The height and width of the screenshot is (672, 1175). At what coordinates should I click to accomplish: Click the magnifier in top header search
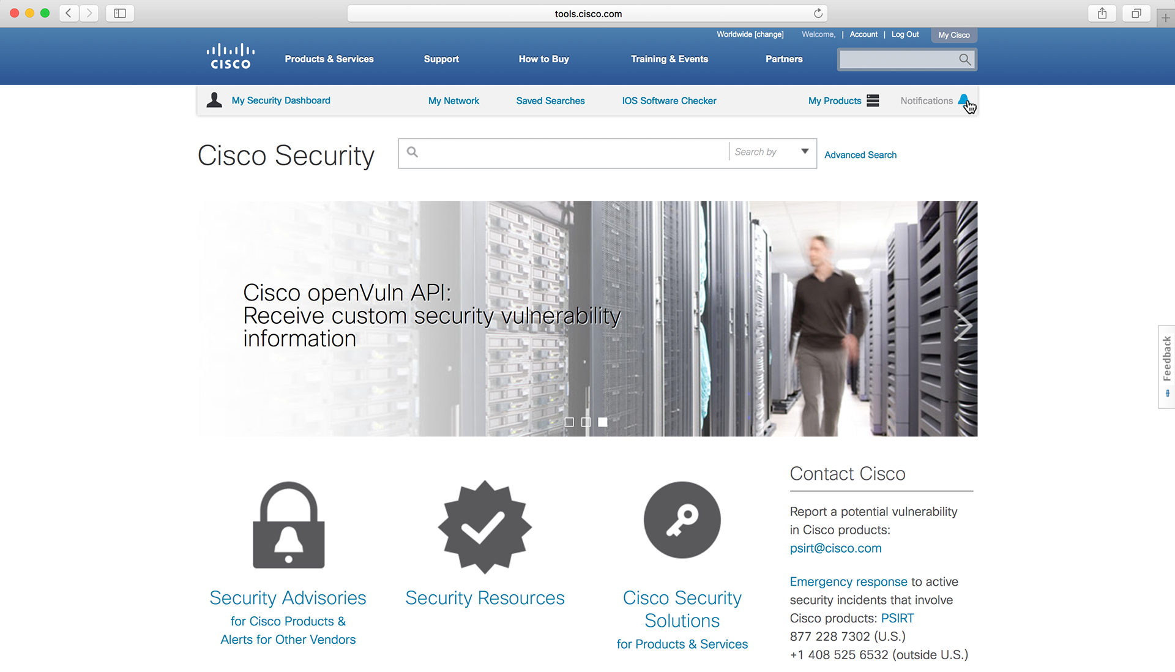click(x=964, y=59)
